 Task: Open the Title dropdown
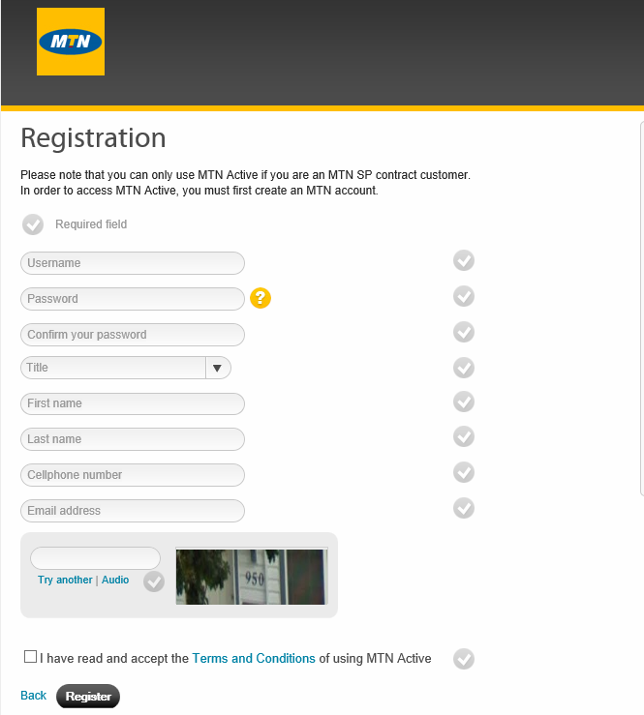[x=114, y=368]
